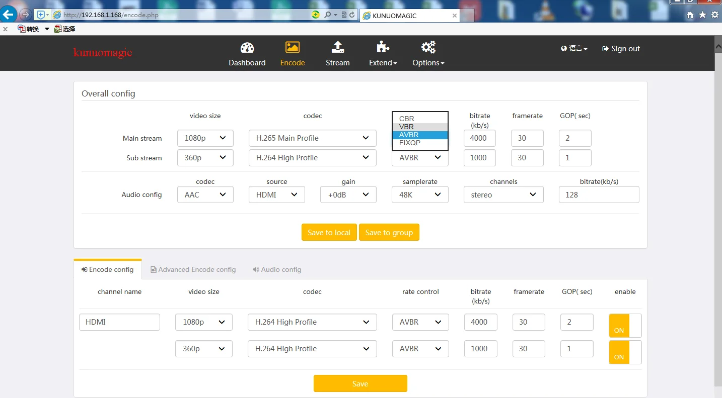Open Main stream video size dropdown
Image resolution: width=722 pixels, height=398 pixels.
pos(205,138)
